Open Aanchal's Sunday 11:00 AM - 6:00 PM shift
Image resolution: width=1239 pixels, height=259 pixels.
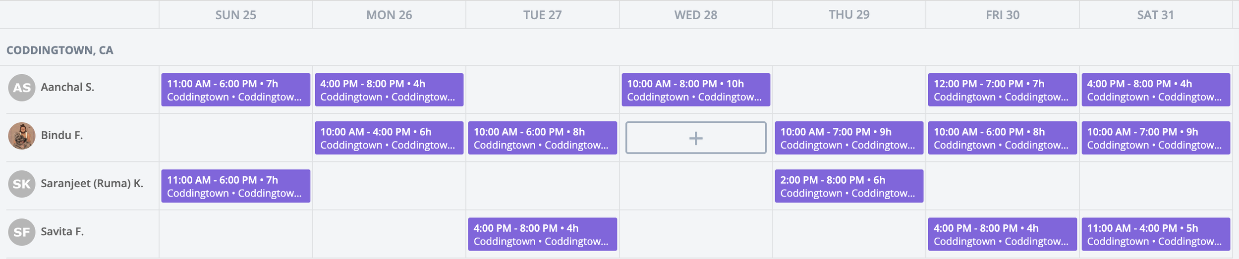click(x=236, y=90)
